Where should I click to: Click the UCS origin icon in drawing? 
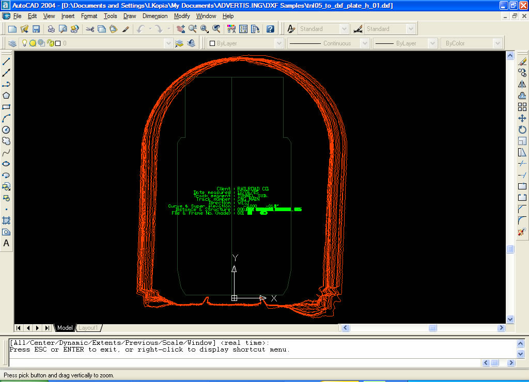[234, 298]
